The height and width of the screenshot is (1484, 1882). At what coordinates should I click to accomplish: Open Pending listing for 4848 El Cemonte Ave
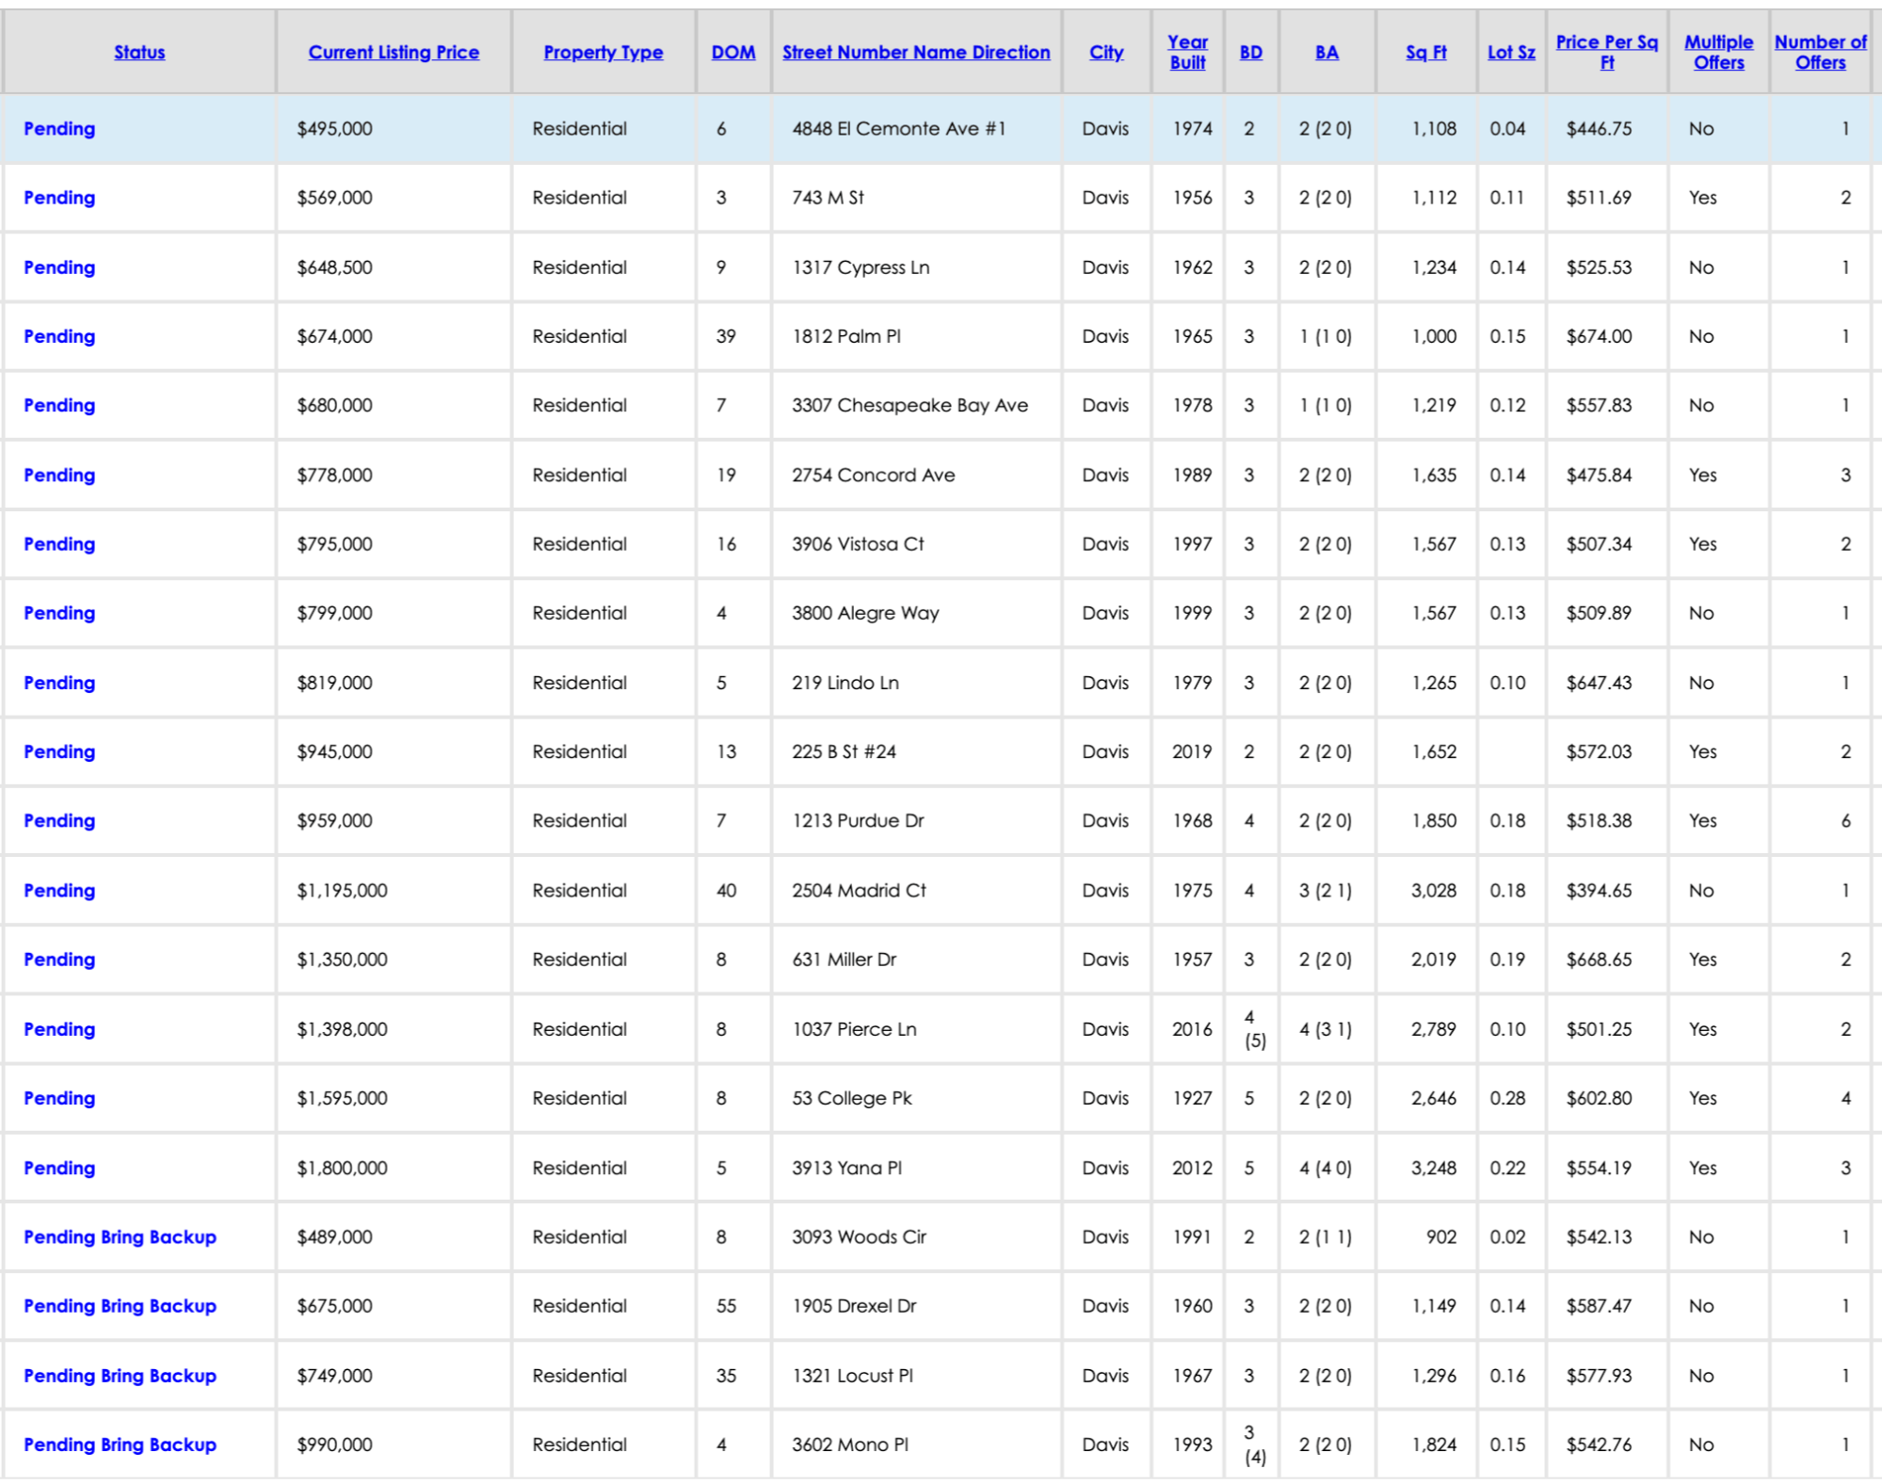(59, 129)
